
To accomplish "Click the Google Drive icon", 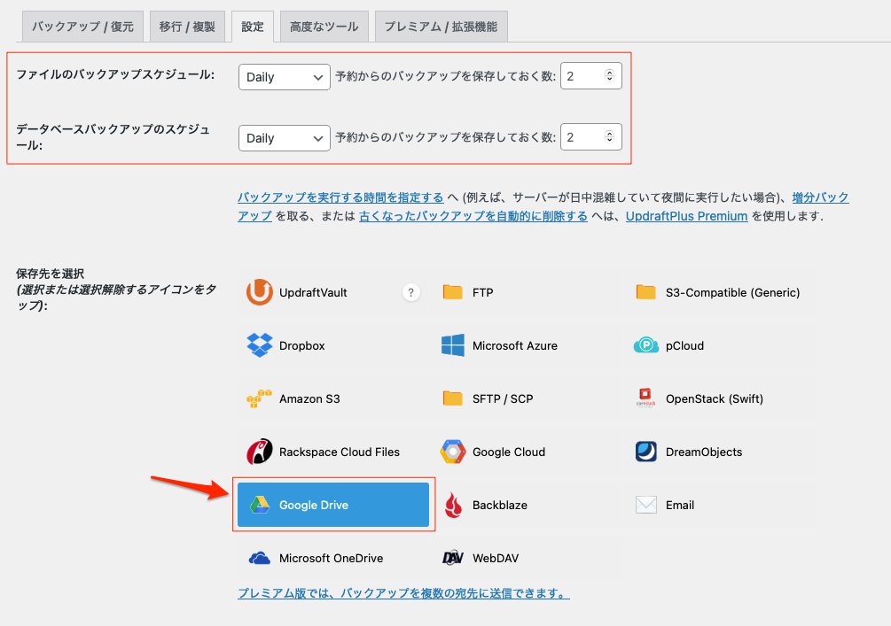I will (260, 505).
